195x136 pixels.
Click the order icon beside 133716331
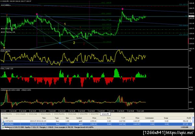[x=3, y=121]
